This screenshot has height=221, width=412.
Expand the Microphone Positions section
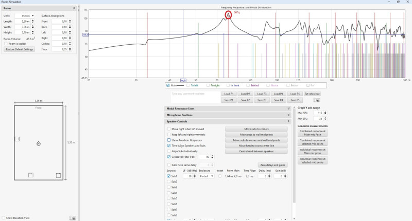(288, 115)
